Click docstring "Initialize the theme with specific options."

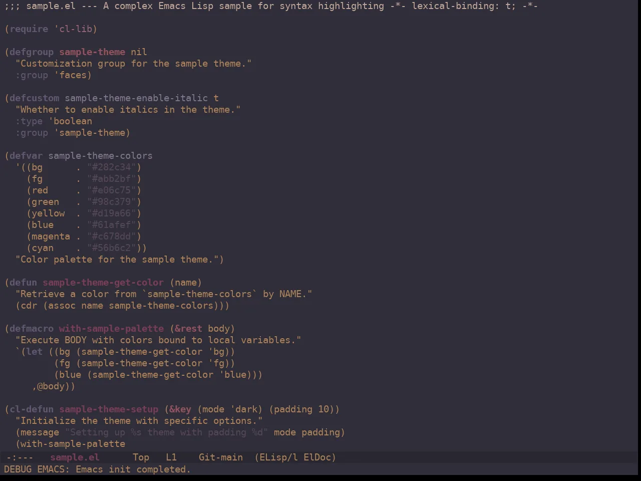coord(139,421)
